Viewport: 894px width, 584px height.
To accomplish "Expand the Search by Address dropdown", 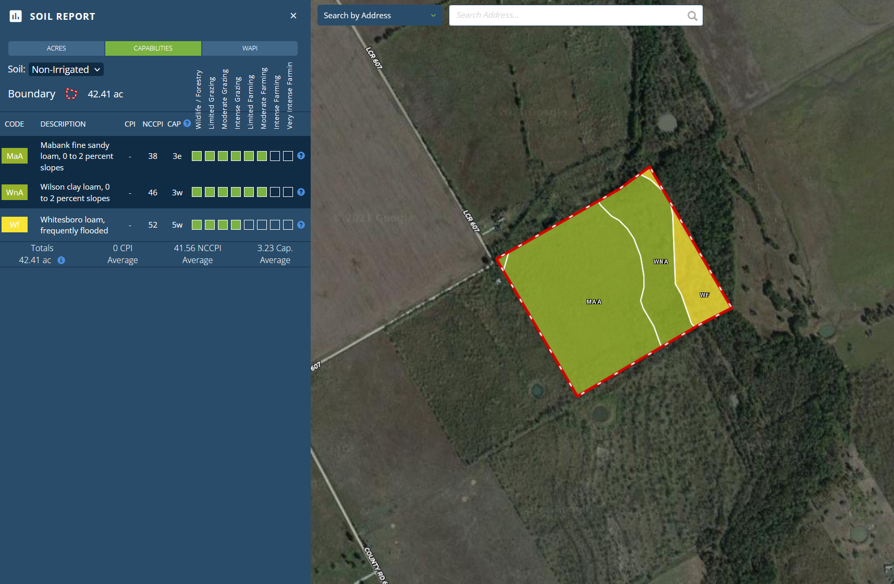I will [379, 16].
